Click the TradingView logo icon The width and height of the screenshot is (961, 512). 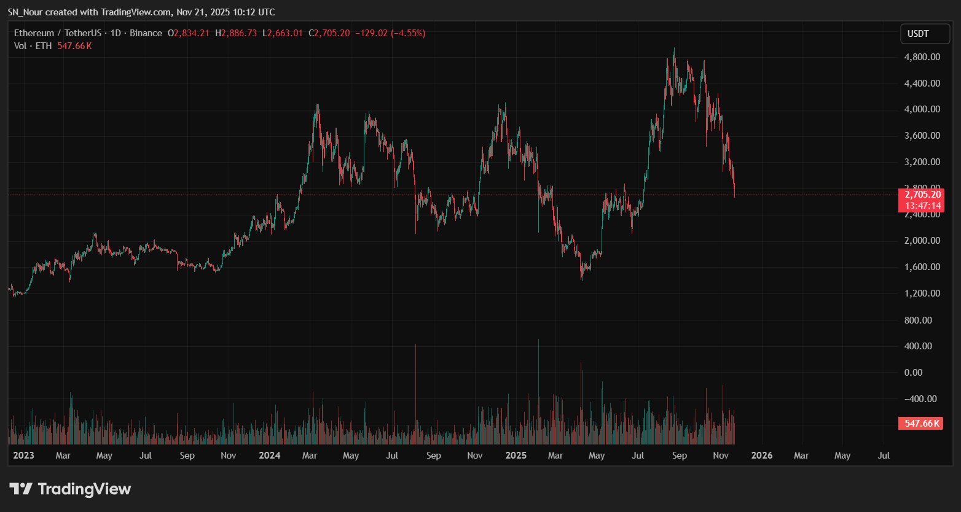pyautogui.click(x=21, y=489)
